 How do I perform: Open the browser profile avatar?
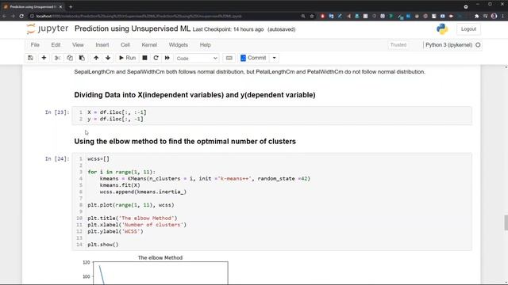494,16
